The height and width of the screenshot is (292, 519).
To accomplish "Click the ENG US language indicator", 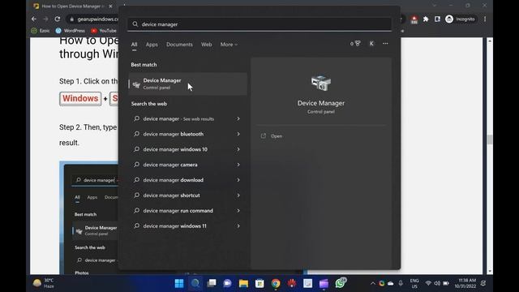I will point(414,283).
